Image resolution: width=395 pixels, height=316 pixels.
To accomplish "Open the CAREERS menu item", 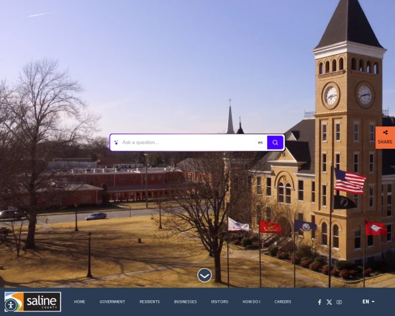I will (283, 302).
